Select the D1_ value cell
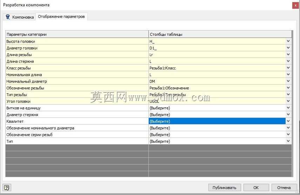Image resolution: width=300 pixels, height=195 pixels. (x=217, y=48)
